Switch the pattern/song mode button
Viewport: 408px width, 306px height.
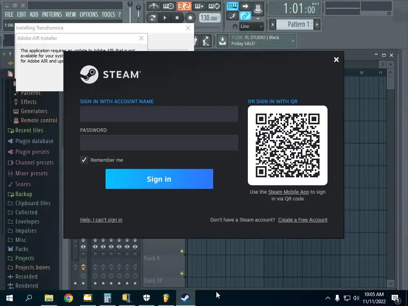[153, 18]
